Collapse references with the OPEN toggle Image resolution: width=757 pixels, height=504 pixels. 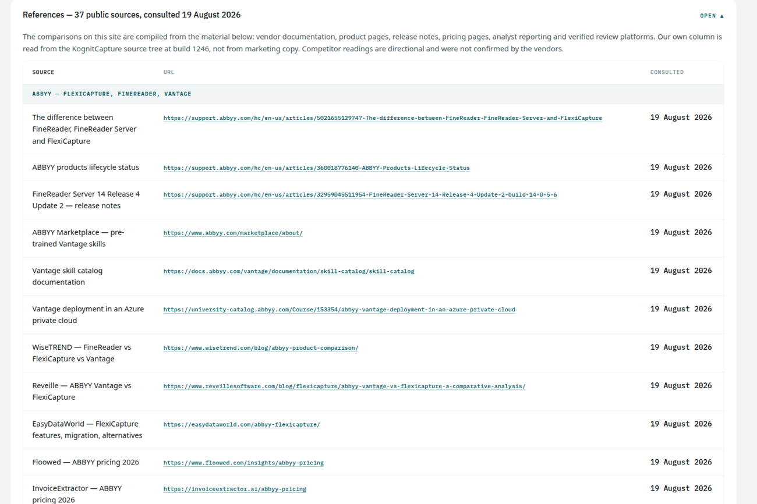712,16
